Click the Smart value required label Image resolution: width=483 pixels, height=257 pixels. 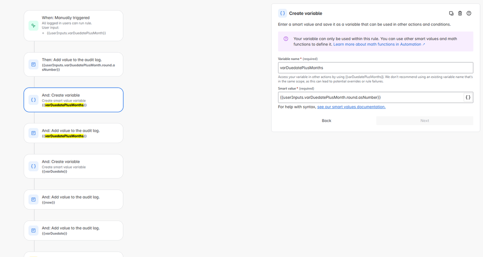point(296,88)
